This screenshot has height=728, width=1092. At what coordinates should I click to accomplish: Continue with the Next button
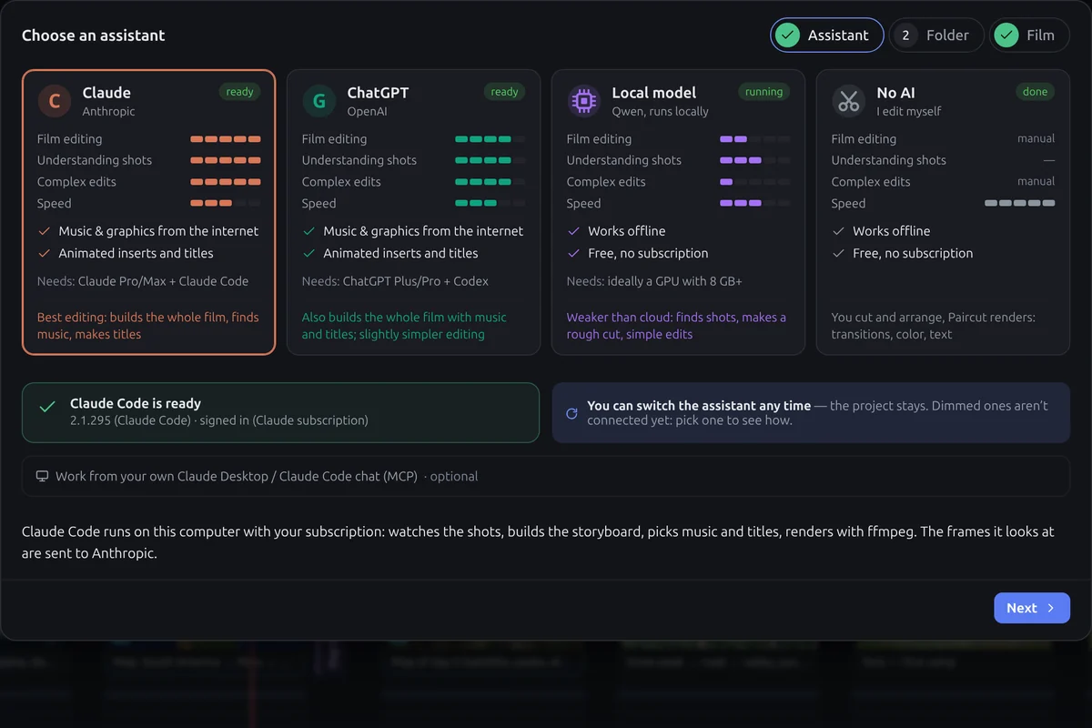point(1031,608)
